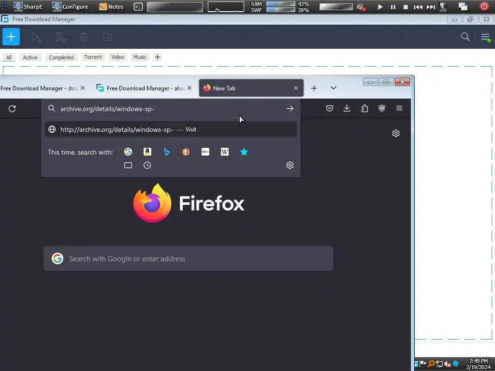Search this time with Bing
The height and width of the screenshot is (371, 495).
[x=167, y=152]
